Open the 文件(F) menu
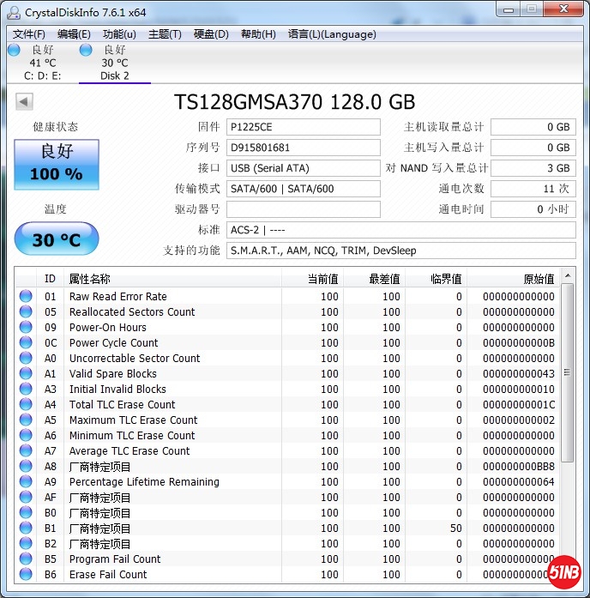590x598 pixels. (29, 34)
